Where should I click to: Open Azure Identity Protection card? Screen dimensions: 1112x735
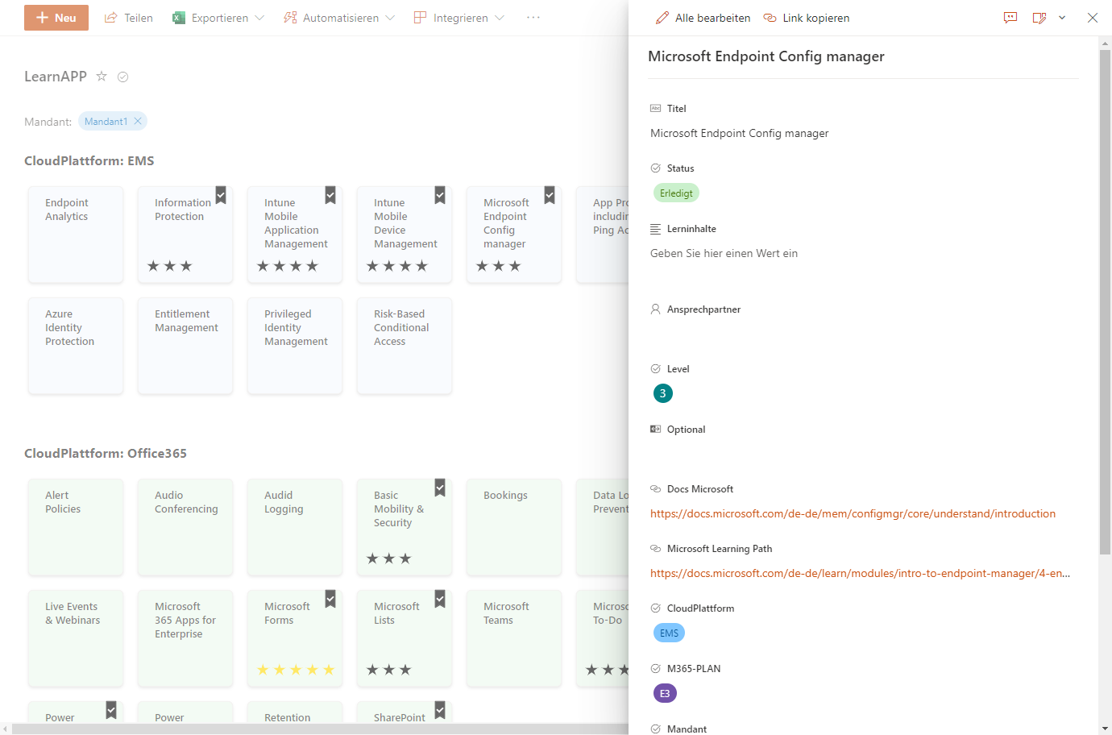click(x=76, y=346)
